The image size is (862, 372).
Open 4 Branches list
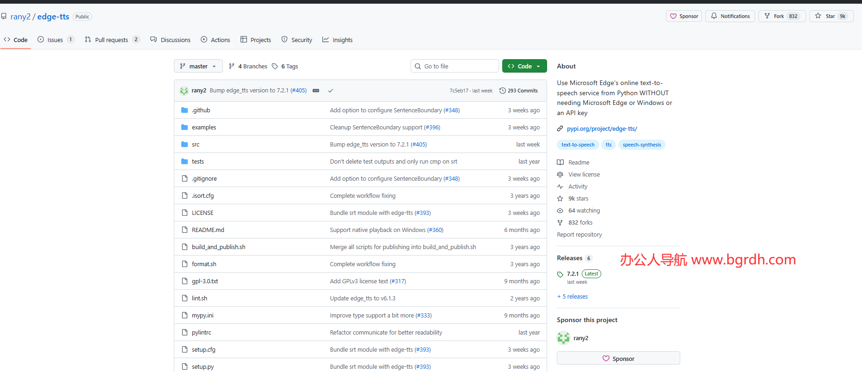pyautogui.click(x=248, y=66)
